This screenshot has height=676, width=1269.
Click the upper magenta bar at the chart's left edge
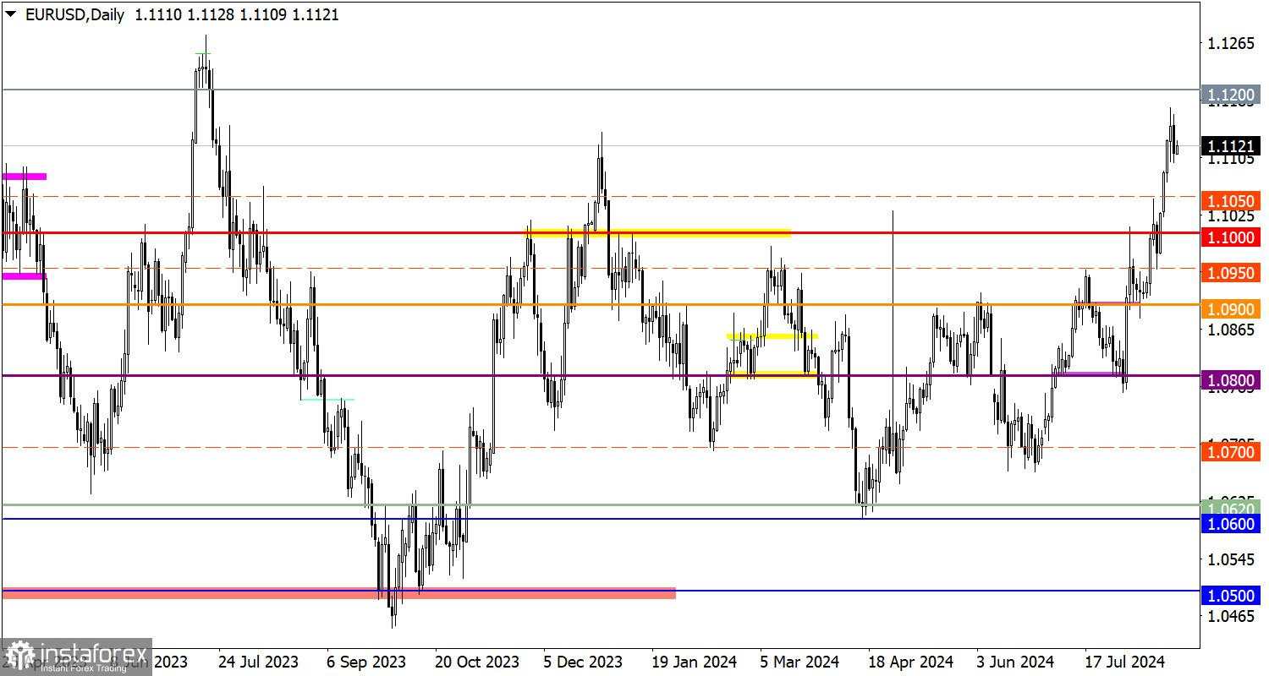click(x=25, y=176)
